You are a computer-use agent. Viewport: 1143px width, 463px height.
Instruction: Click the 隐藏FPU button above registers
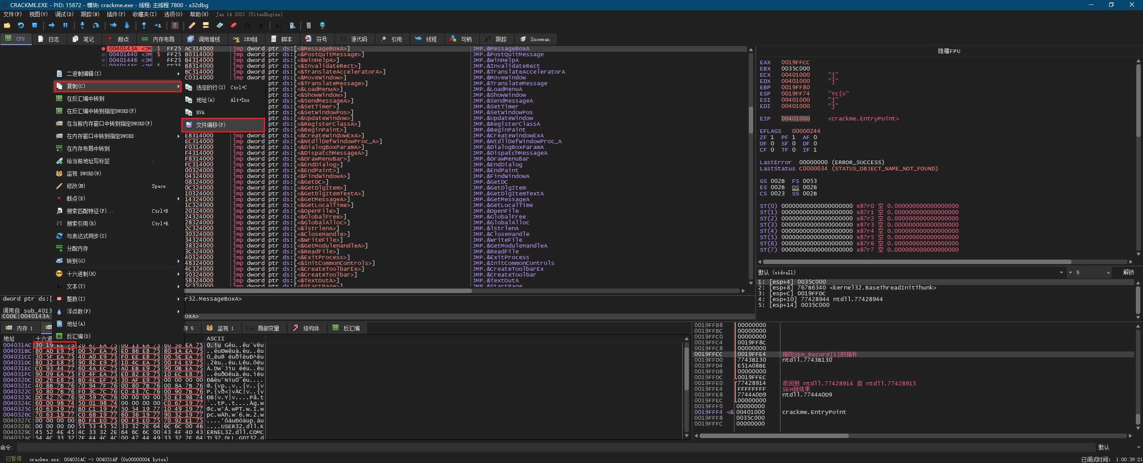click(949, 51)
